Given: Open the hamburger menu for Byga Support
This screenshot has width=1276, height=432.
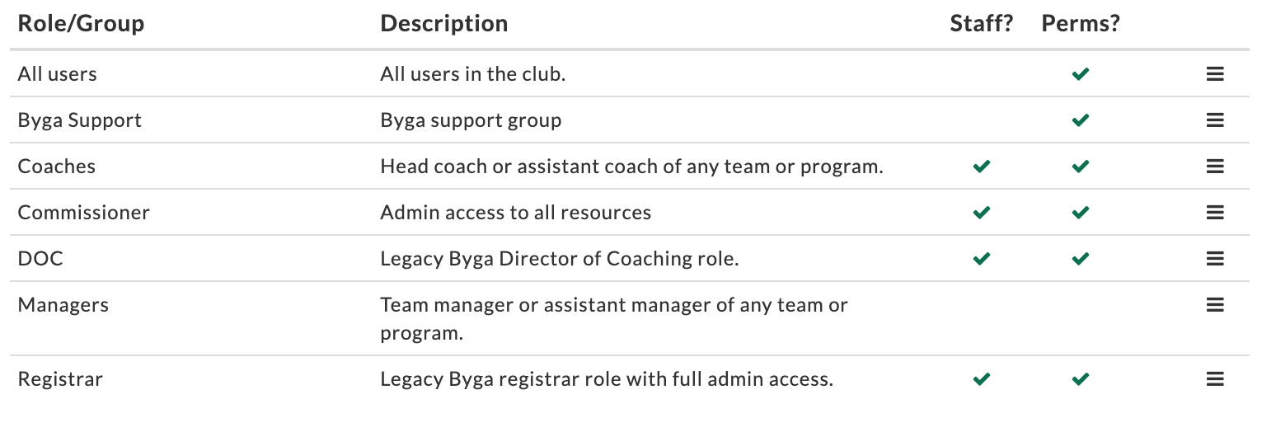Looking at the screenshot, I should click(1214, 120).
